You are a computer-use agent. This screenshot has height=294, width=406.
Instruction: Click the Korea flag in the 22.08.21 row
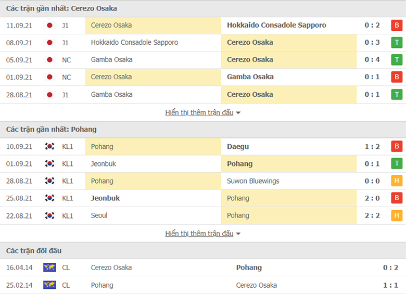tap(49, 215)
